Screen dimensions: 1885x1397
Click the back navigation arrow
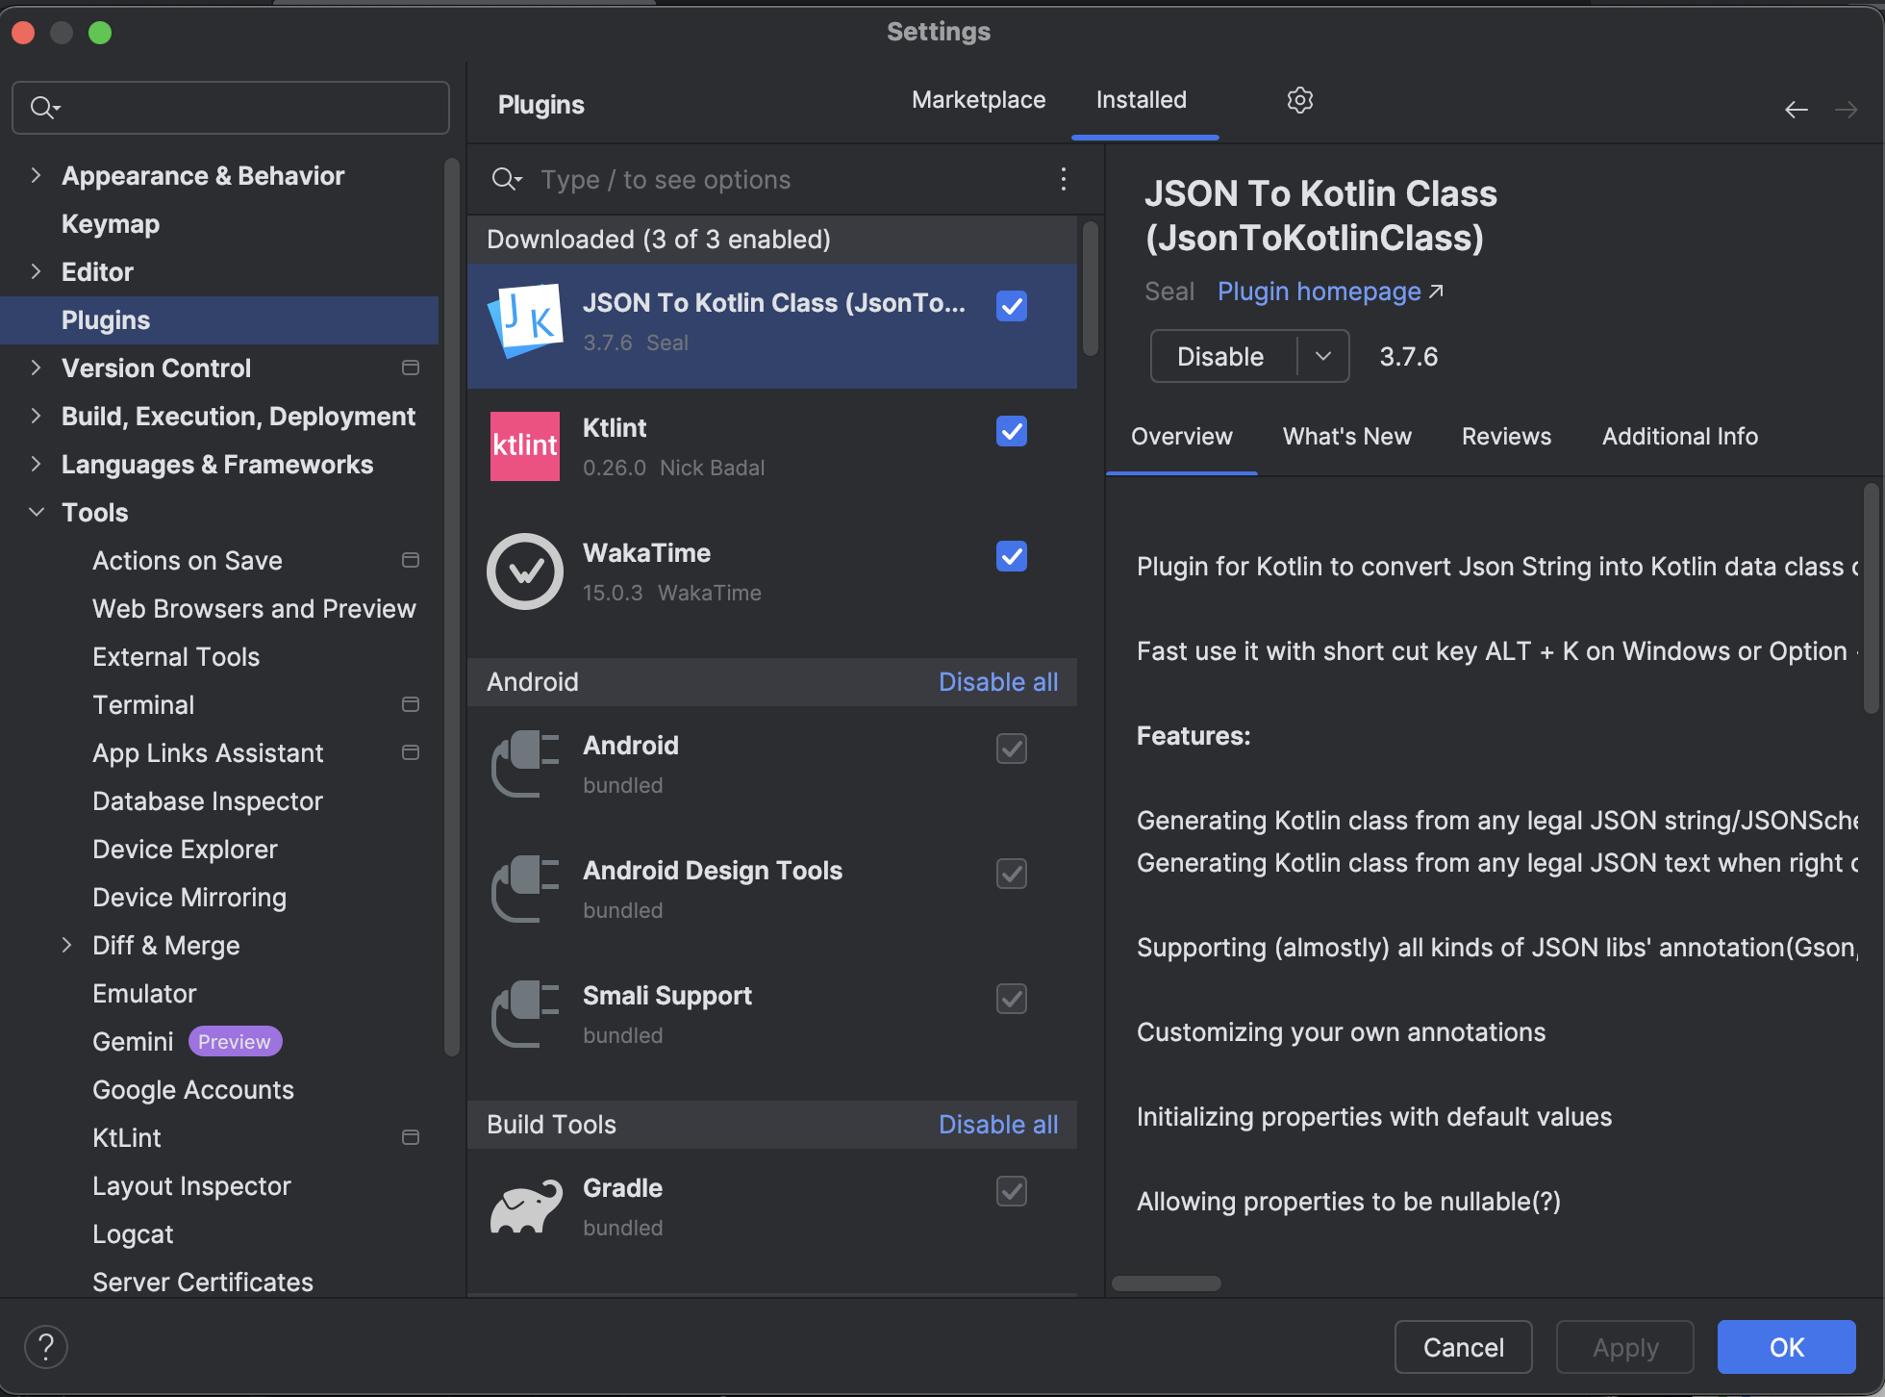(1796, 110)
